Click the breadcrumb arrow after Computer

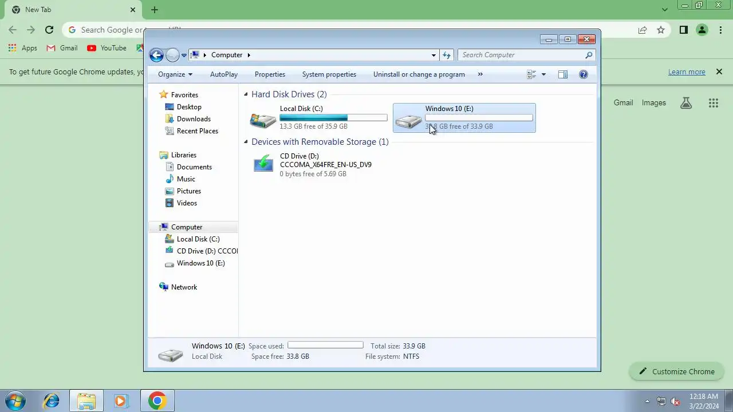pos(249,55)
